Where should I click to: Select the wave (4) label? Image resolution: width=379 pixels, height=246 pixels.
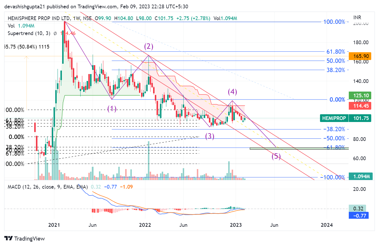pos(232,92)
